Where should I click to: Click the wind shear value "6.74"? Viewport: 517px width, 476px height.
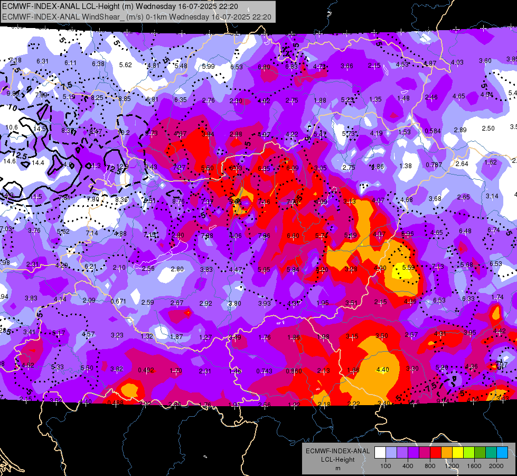tap(494, 230)
